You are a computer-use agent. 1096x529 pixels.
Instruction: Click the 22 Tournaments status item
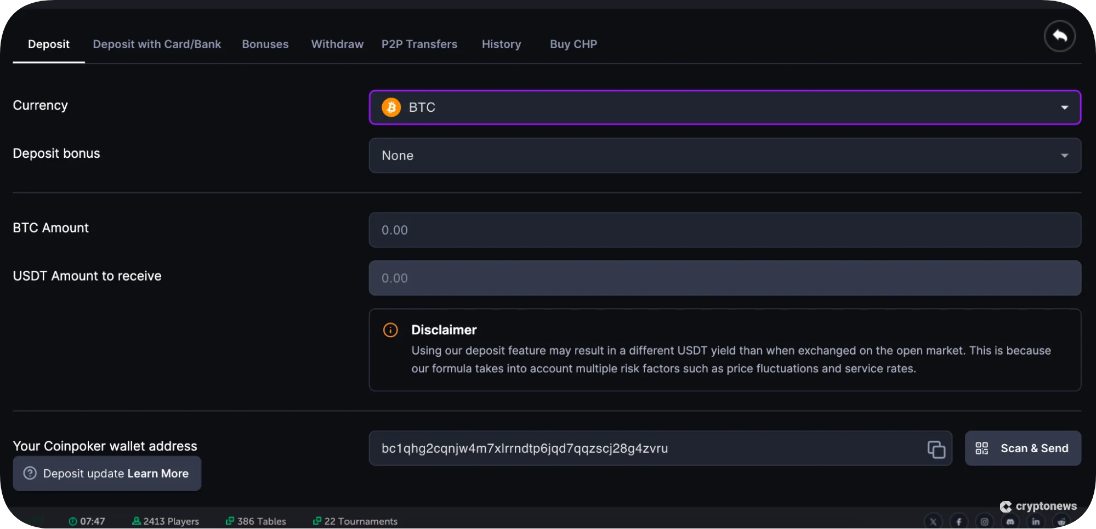(x=355, y=521)
